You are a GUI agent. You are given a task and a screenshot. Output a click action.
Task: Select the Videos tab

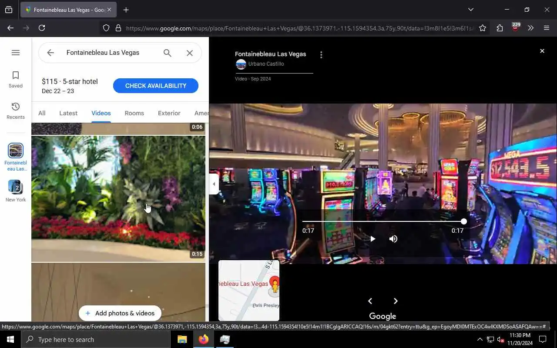(x=101, y=113)
